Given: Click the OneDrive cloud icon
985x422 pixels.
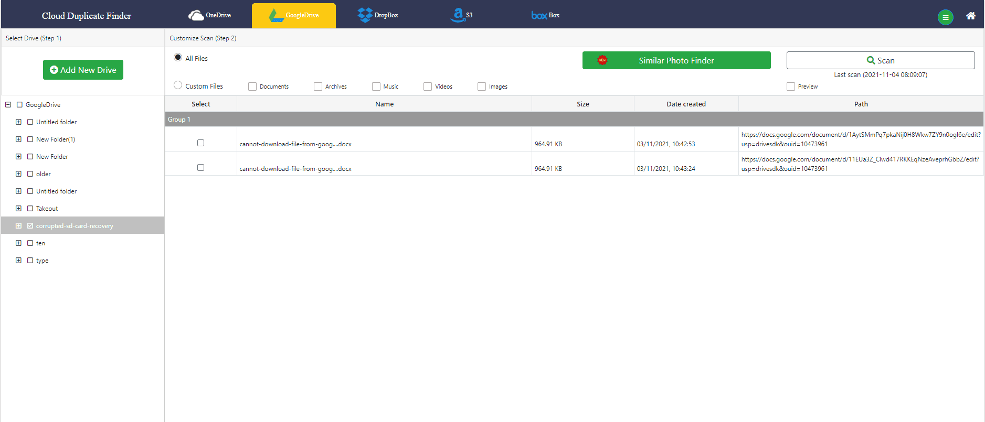Looking at the screenshot, I should point(196,15).
